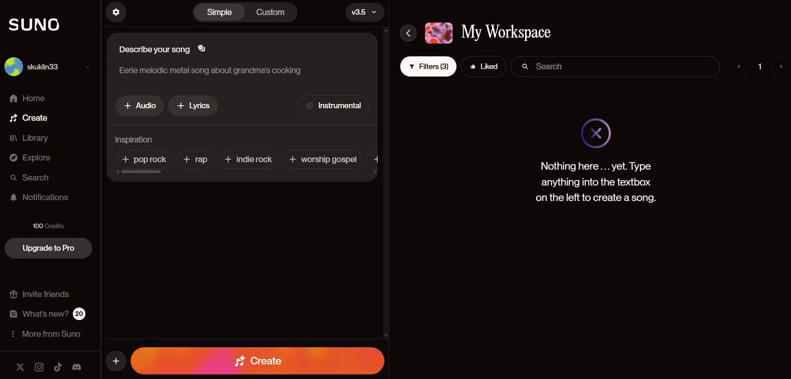Open Invite friends
791x379 pixels.
[39, 294]
